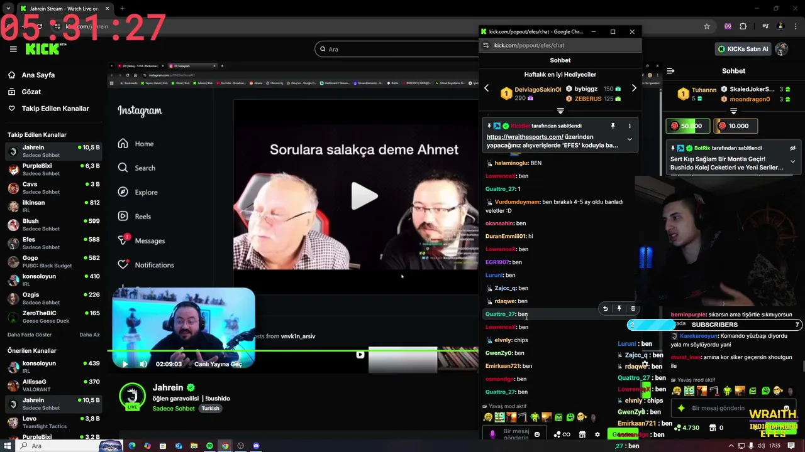
Task: Select PurpleBixi in followed channels
Action: pyautogui.click(x=53, y=169)
